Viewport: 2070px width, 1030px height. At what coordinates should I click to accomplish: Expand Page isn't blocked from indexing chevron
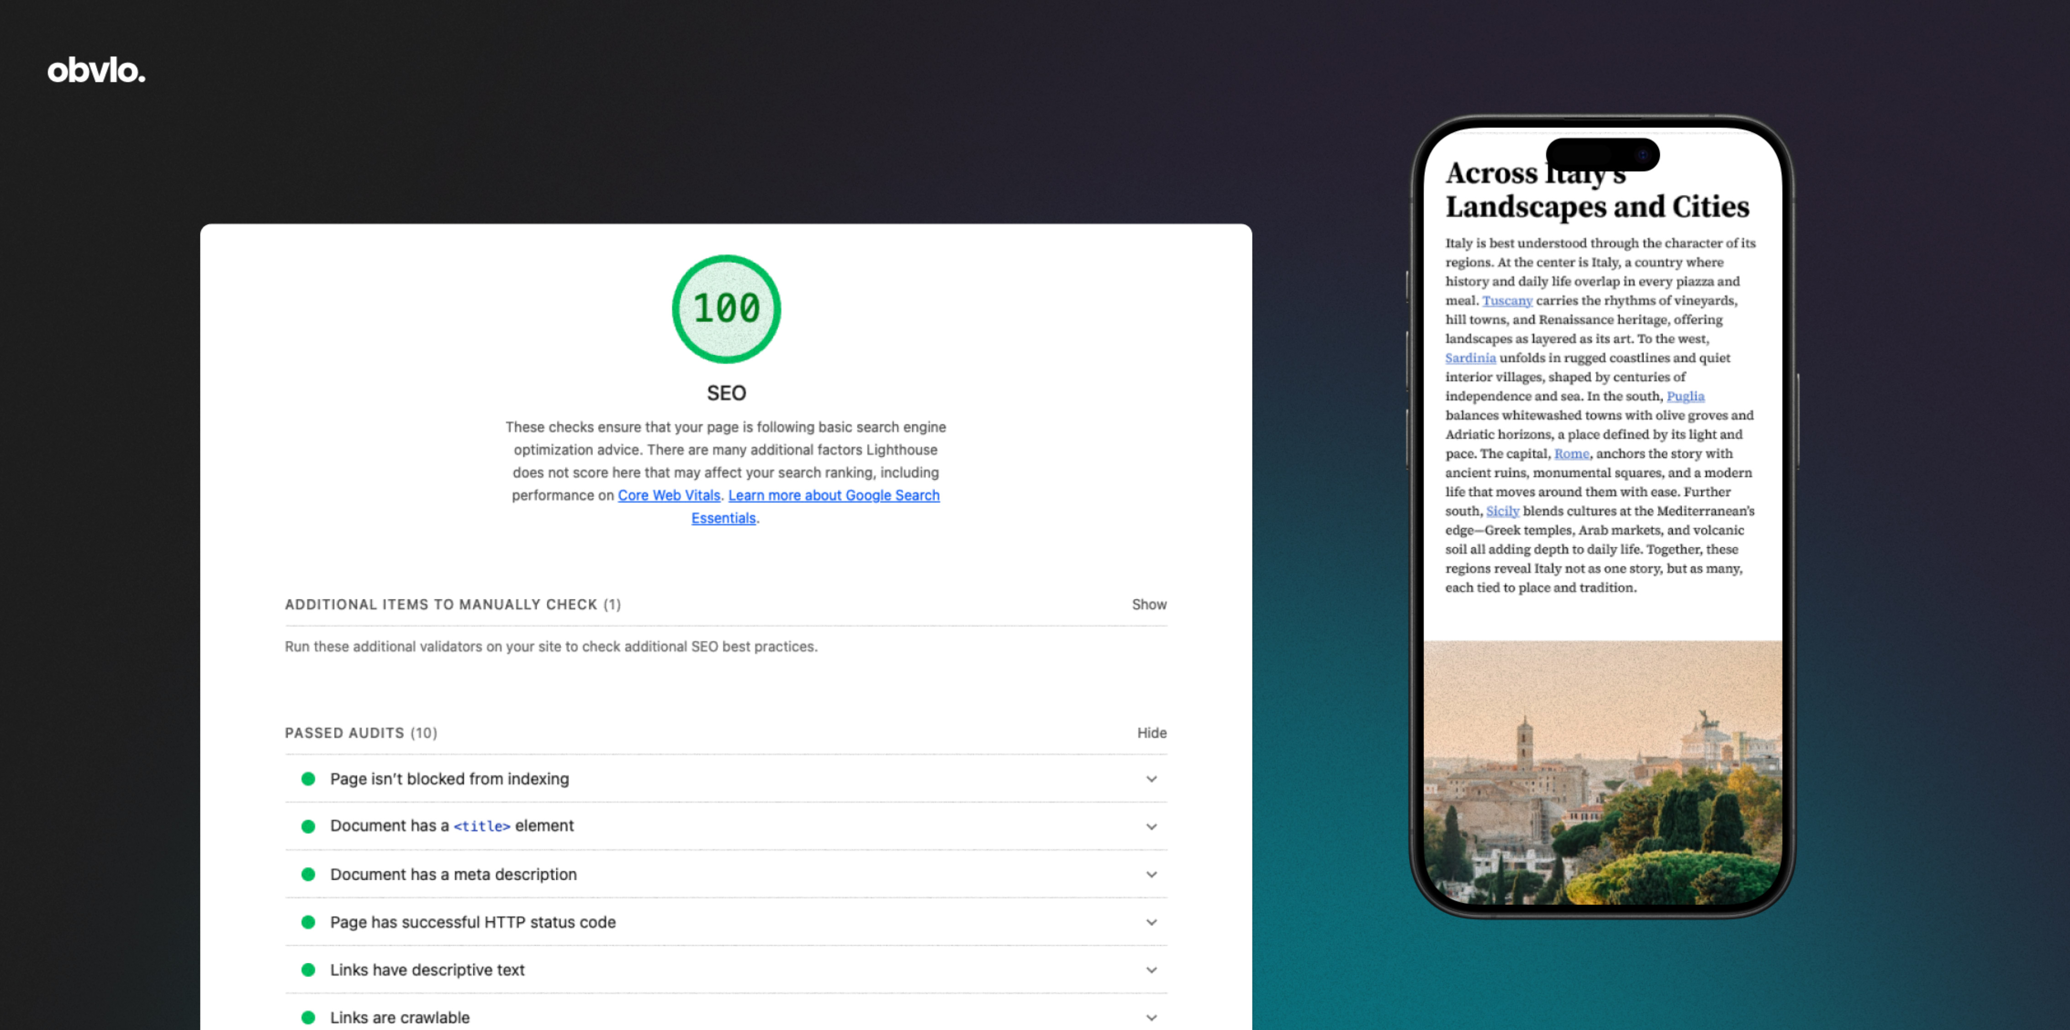pyautogui.click(x=1151, y=778)
